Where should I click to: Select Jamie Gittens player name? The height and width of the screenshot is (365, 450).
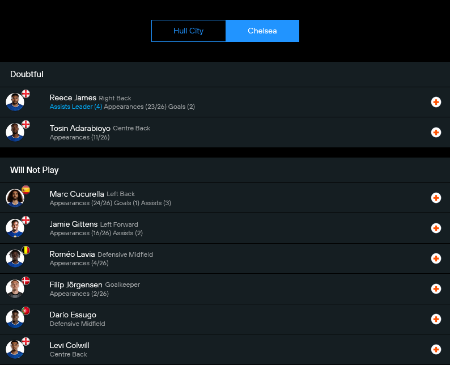[73, 224]
